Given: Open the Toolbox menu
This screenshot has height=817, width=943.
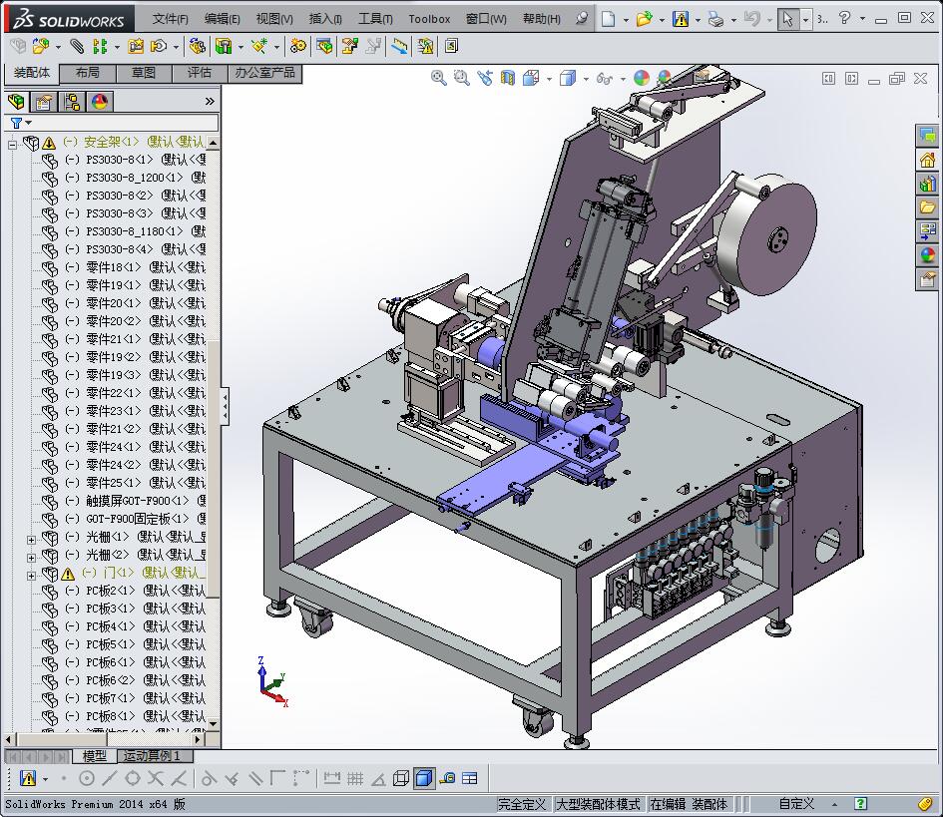Looking at the screenshot, I should [x=429, y=19].
